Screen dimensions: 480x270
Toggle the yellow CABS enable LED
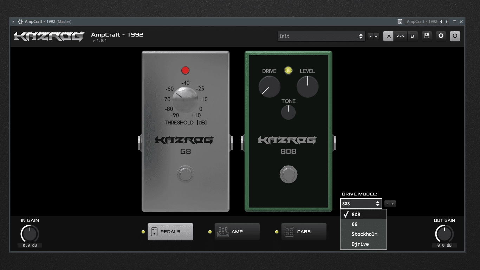coord(277,232)
